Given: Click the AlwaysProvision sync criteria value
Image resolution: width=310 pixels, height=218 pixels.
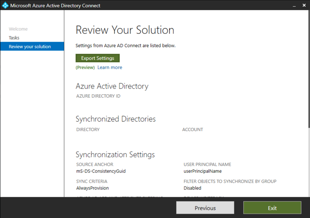Looking at the screenshot, I should pyautogui.click(x=92, y=188).
